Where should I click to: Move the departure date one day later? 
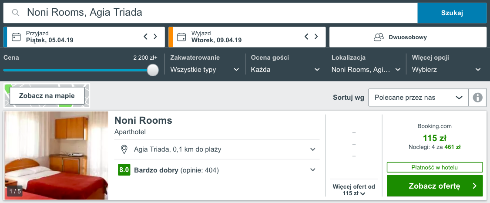[316, 37]
